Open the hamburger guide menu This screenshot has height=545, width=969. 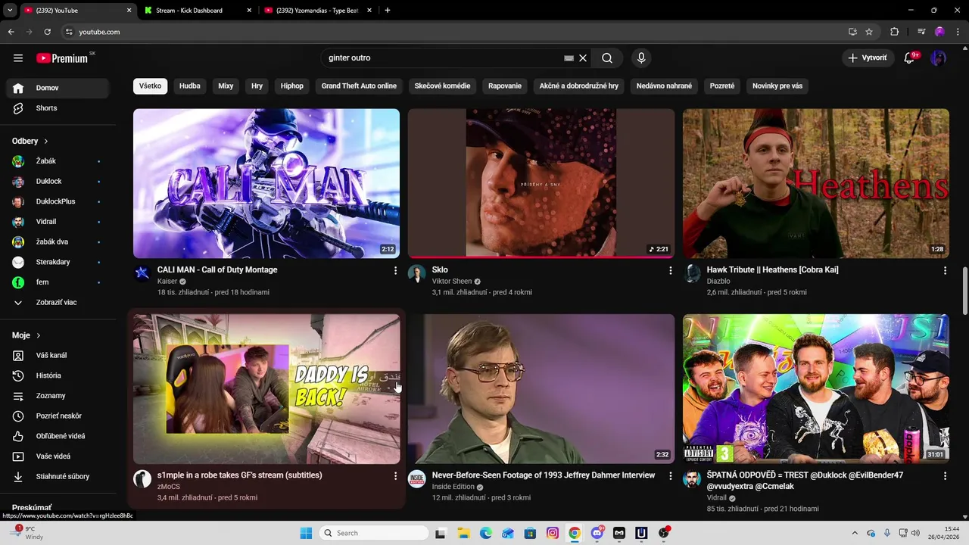(18, 58)
